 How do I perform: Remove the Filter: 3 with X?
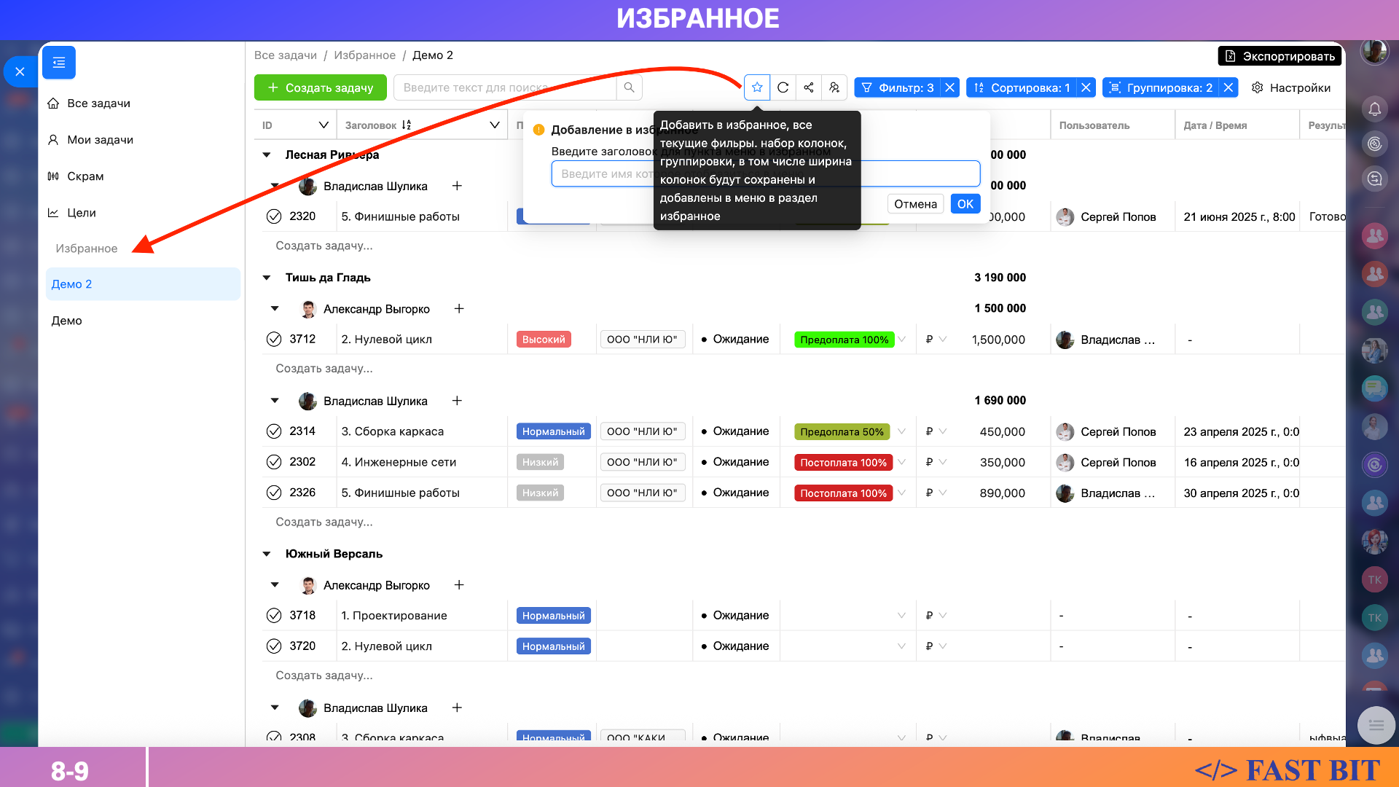coord(949,87)
